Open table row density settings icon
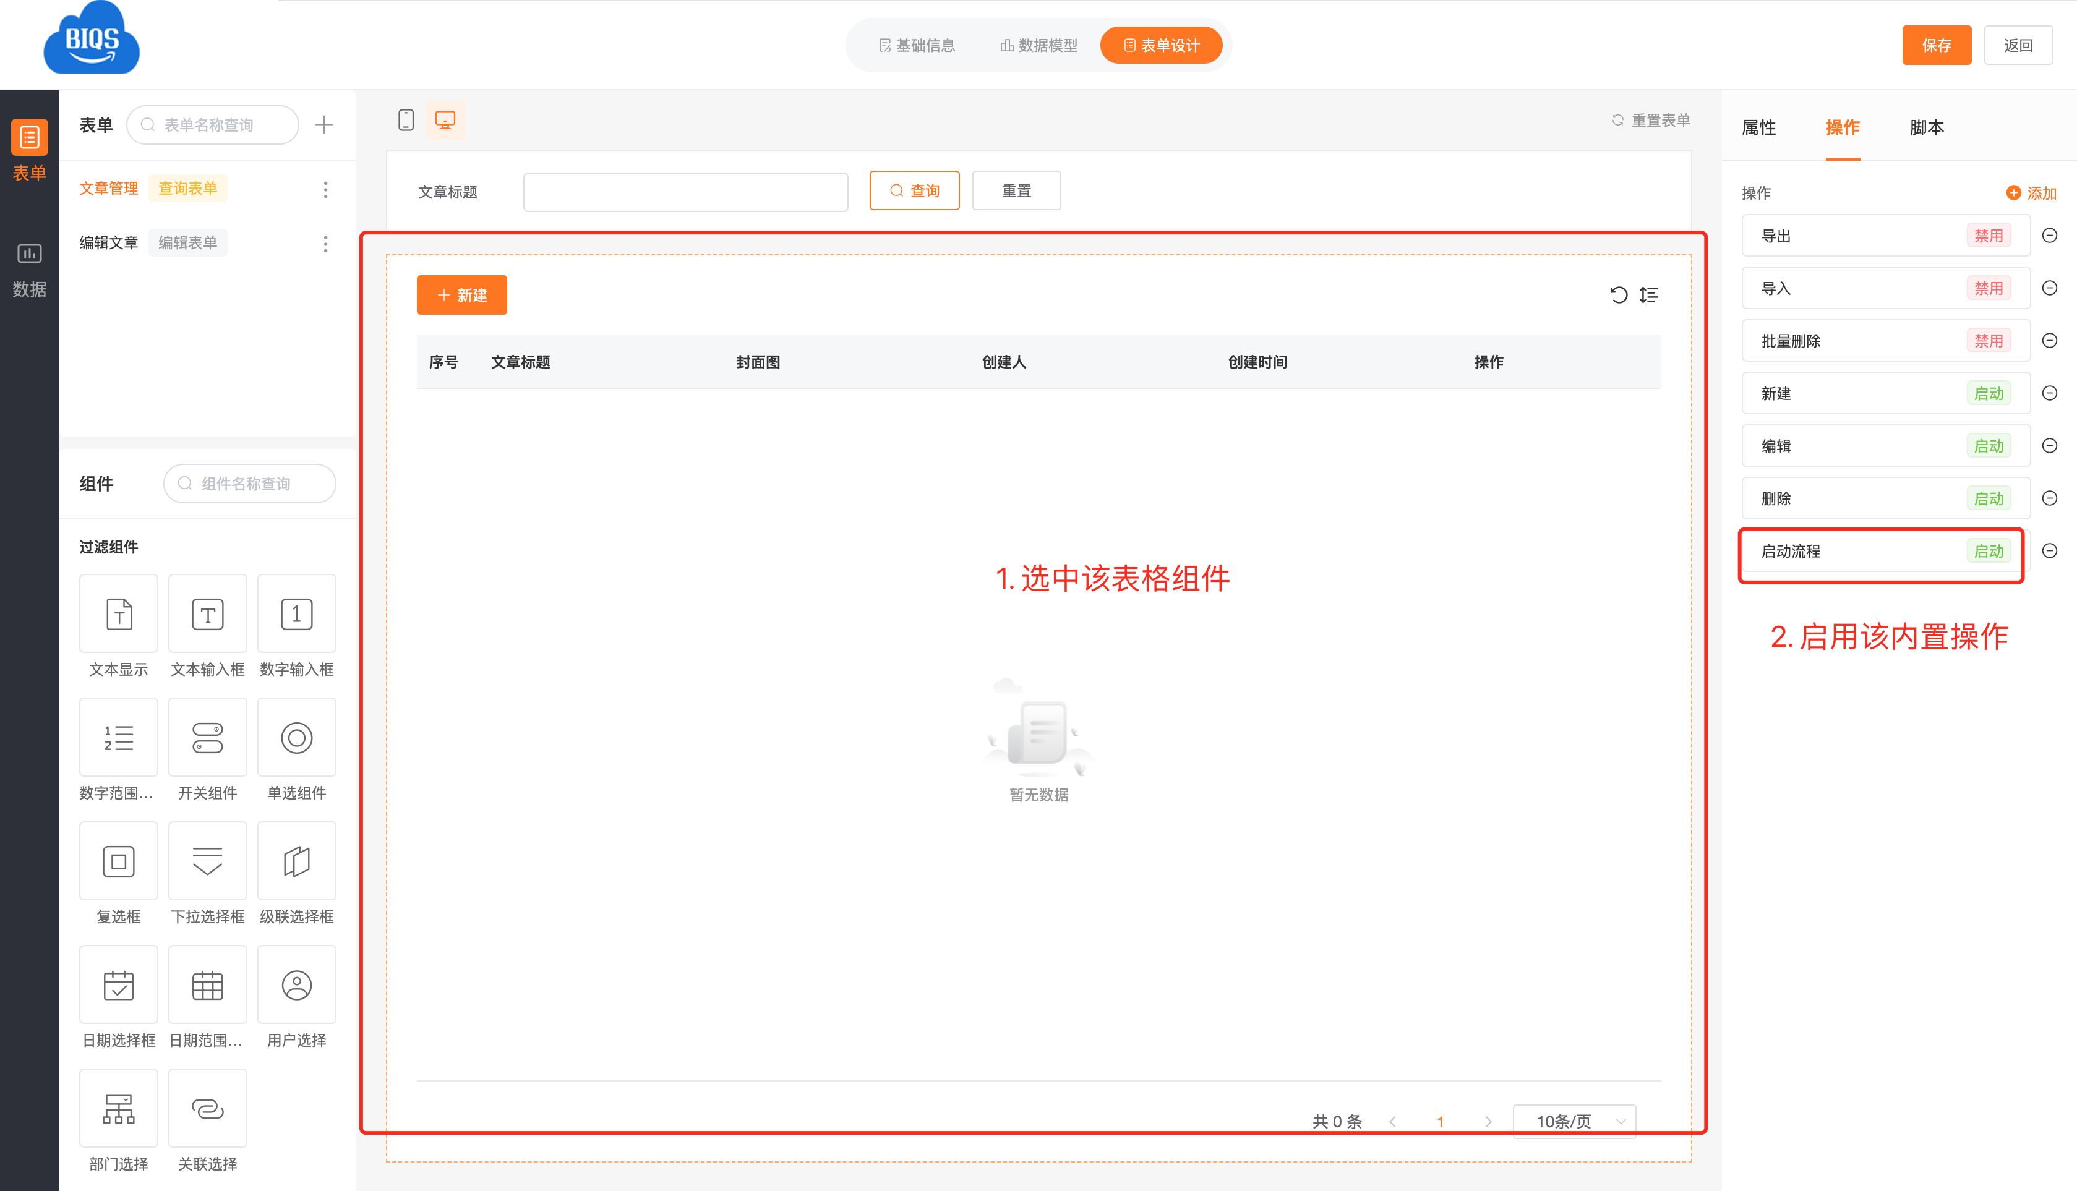2077x1191 pixels. coord(1648,294)
